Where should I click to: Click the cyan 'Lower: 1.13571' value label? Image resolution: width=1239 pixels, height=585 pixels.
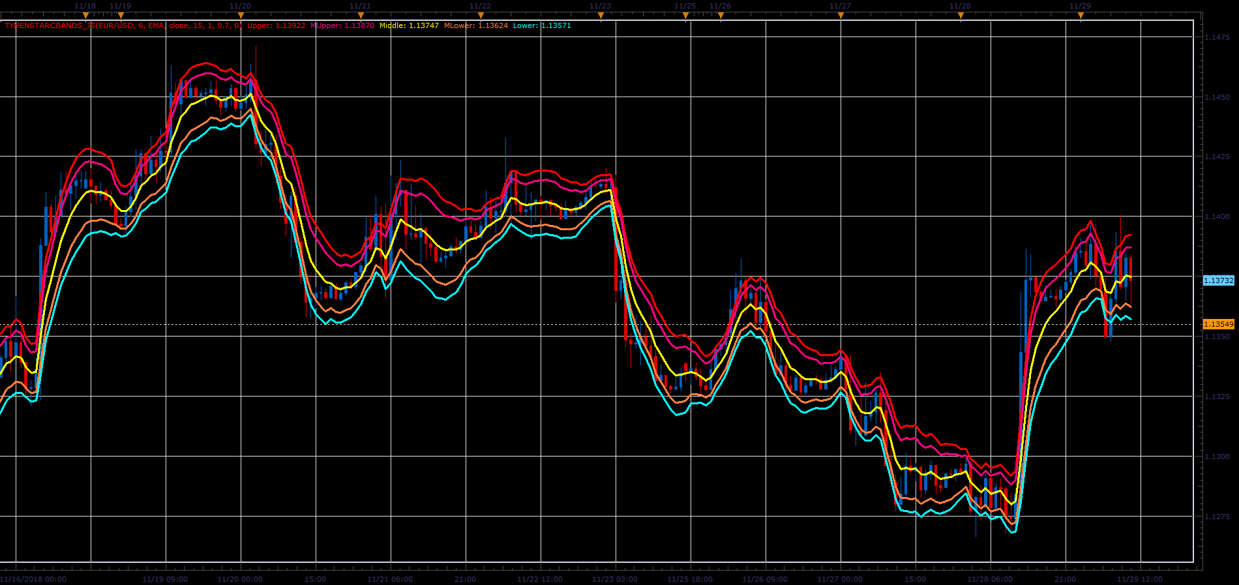click(x=542, y=26)
